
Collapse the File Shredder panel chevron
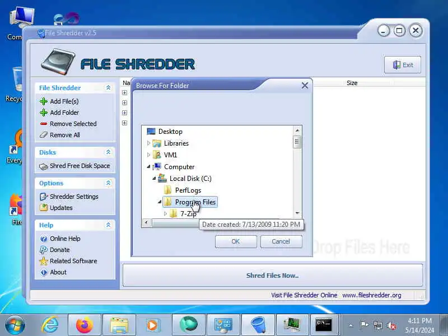(x=108, y=88)
